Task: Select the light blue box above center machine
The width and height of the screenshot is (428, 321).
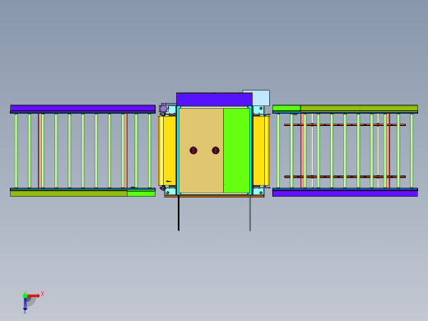Action: [261, 98]
